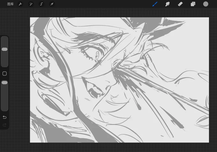Screen dimensions: 217x152
Task: Tap the Redo arrow in sidebar
Action: [x=4, y=125]
